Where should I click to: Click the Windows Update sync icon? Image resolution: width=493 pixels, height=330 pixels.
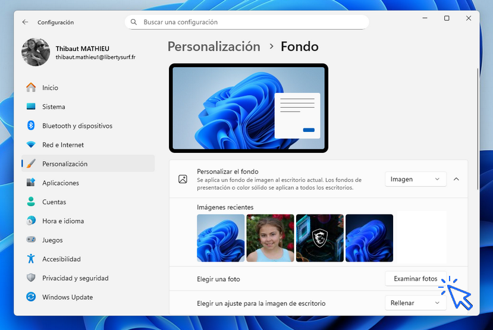pos(31,297)
